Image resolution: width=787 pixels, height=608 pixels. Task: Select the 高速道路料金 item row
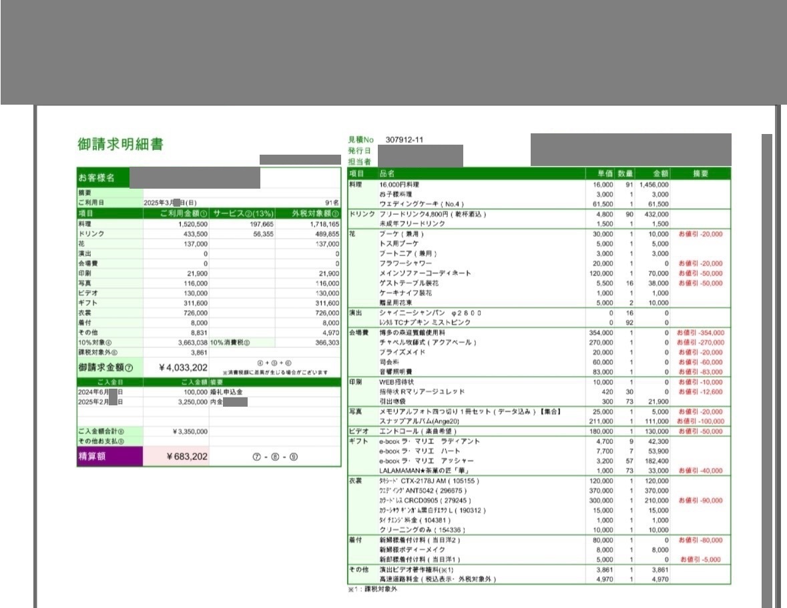click(438, 579)
